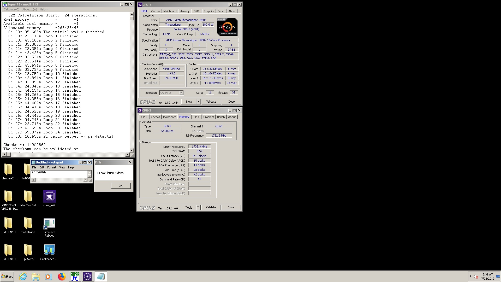This screenshot has height=282, width=501.
Task: Click the volume tray icon
Action: tap(476, 277)
